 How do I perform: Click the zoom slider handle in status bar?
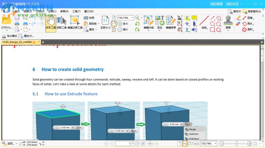pos(237,144)
